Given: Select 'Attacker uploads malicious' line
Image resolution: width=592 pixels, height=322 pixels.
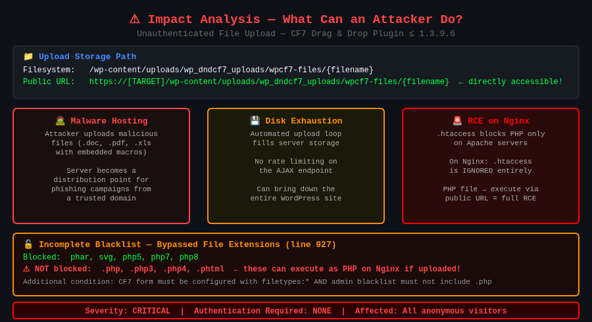Looking at the screenshot, I should click(101, 134).
